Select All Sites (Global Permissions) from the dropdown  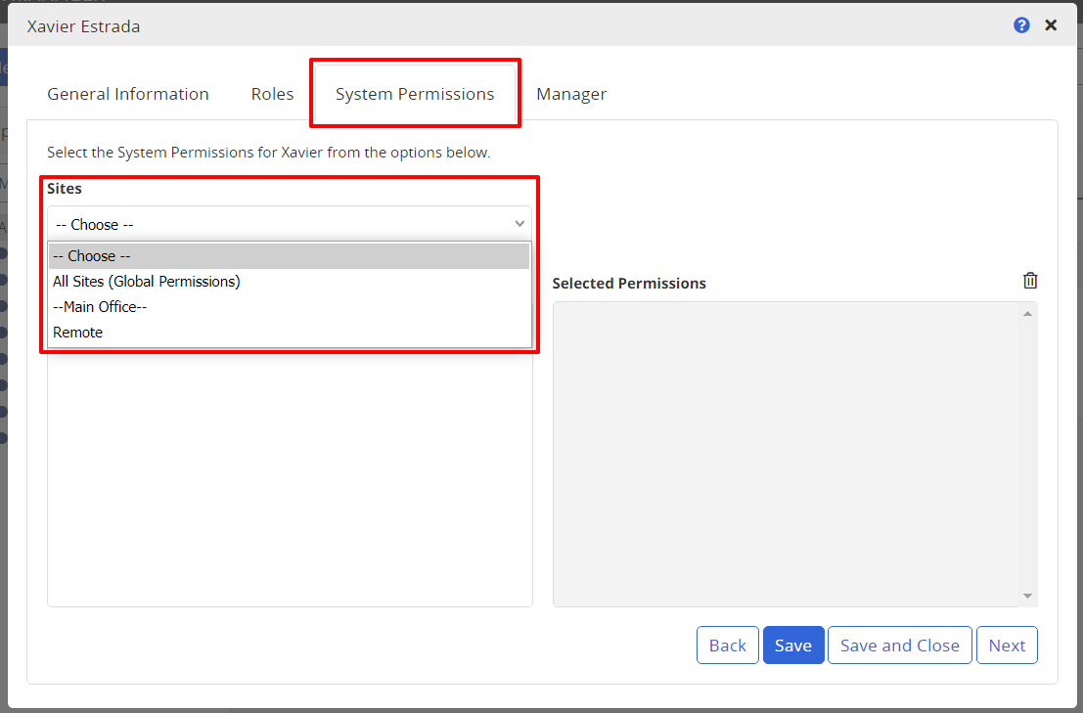pos(147,281)
